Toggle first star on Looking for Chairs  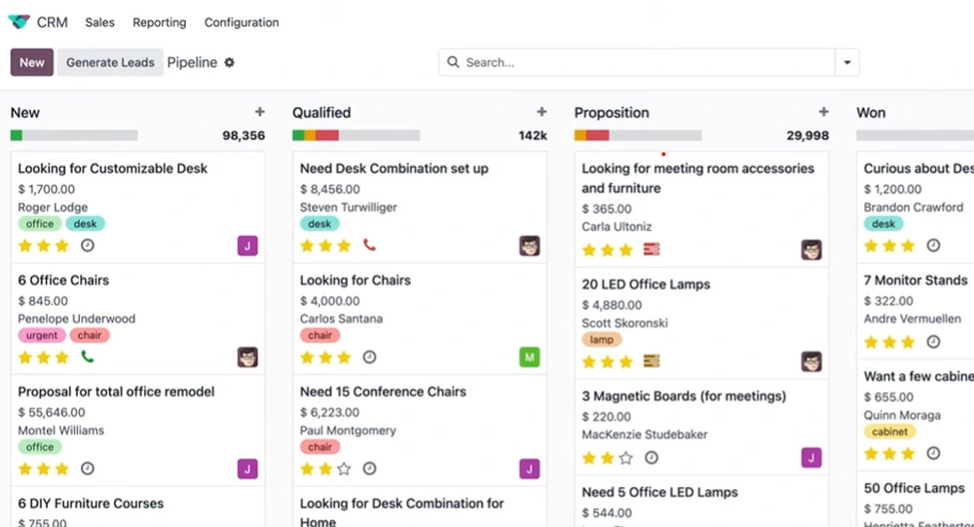click(x=307, y=358)
